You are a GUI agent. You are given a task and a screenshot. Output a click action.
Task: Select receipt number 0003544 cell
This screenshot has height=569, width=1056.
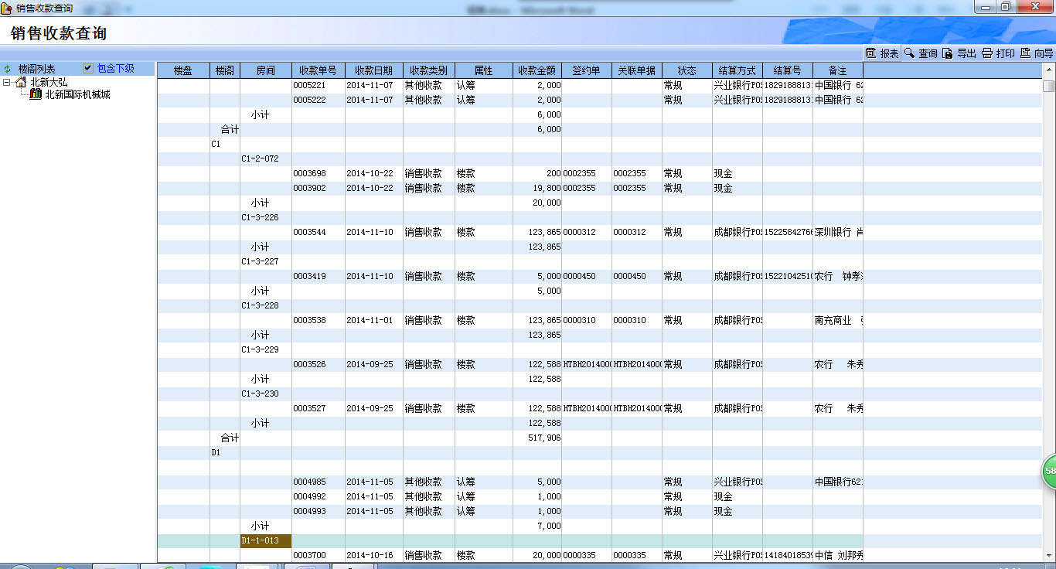tap(318, 233)
